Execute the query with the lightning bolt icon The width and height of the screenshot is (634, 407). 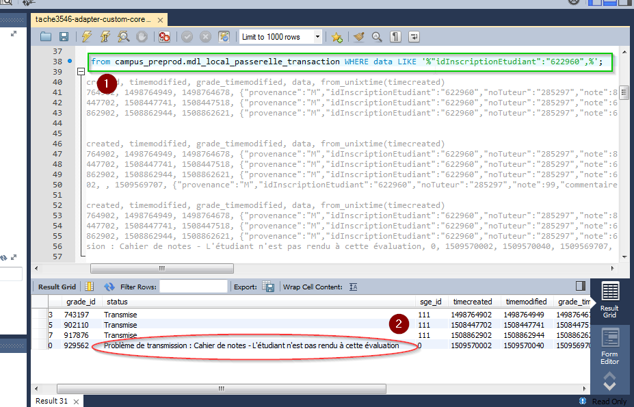pos(87,37)
